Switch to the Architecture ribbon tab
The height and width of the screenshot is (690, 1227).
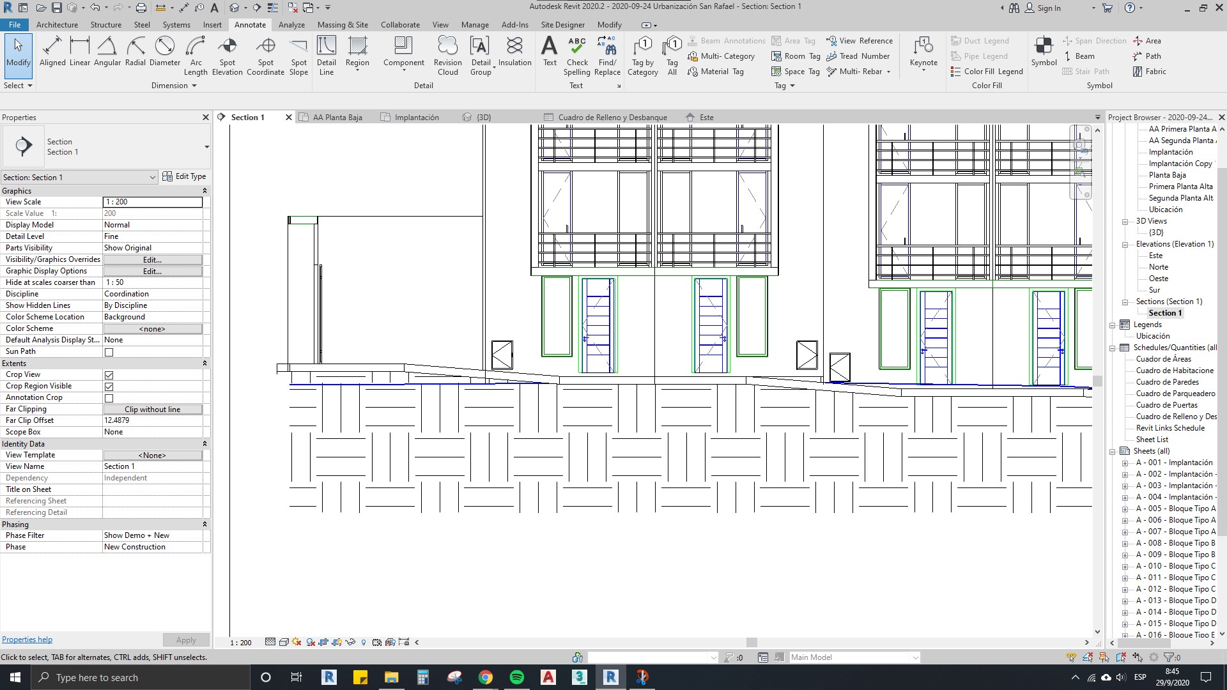click(57, 24)
